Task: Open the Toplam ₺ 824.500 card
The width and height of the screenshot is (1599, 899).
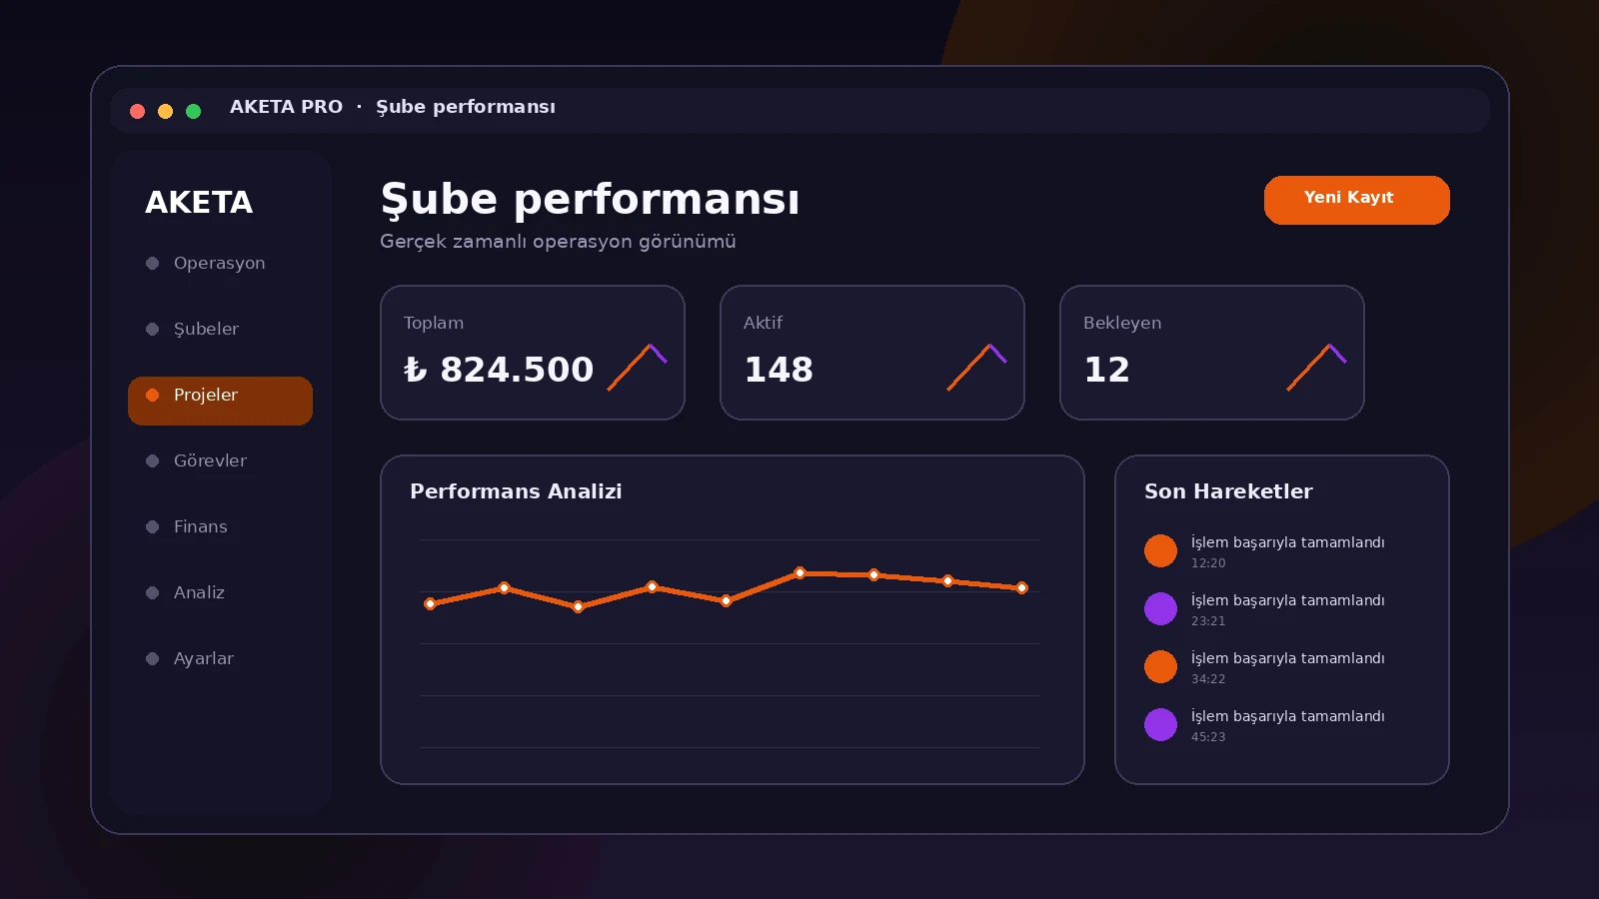Action: point(533,353)
